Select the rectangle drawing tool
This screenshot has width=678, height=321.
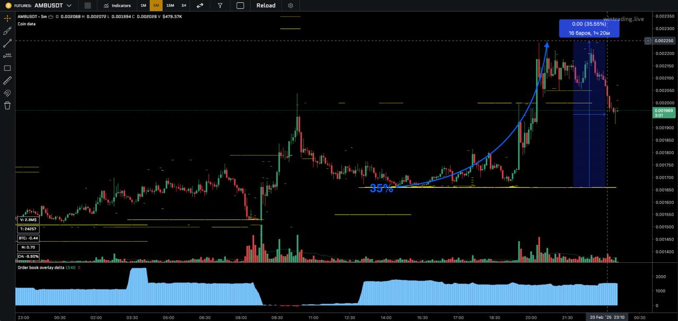[x=7, y=68]
